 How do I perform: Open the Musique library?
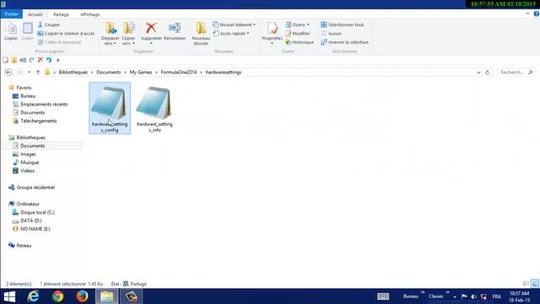(25, 162)
